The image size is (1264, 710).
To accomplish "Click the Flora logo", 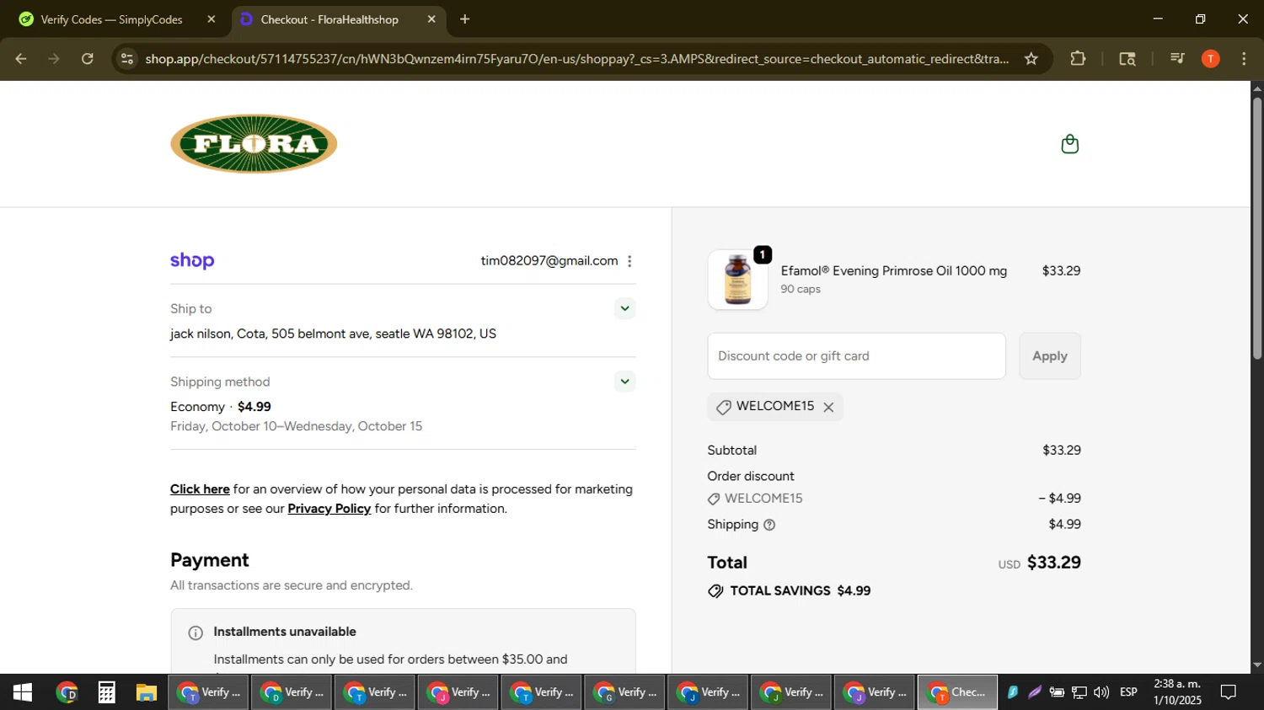I will [x=254, y=144].
